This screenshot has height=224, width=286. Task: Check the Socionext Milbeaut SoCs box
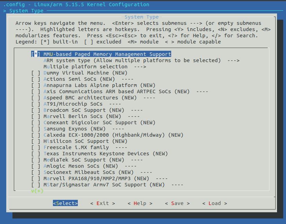pos(36,172)
